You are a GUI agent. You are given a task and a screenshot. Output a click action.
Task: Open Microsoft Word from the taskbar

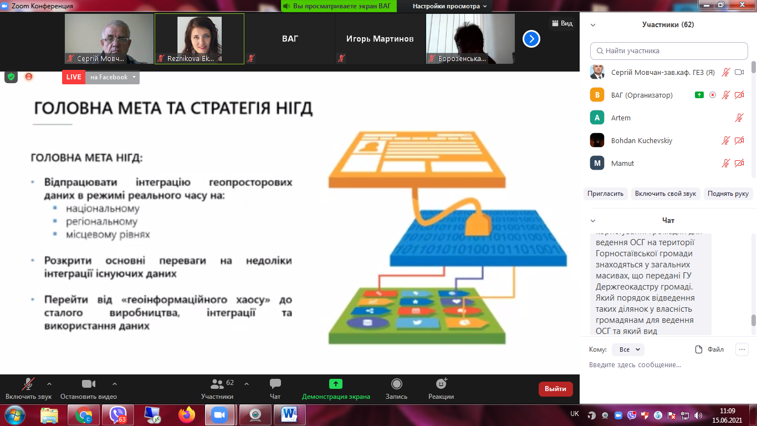point(290,415)
